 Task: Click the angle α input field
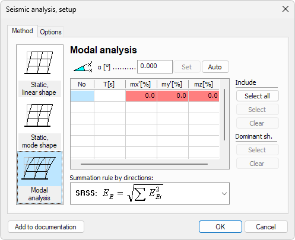pyautogui.click(x=155, y=66)
